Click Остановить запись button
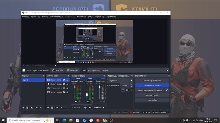220x123 pixels. [x=152, y=85]
